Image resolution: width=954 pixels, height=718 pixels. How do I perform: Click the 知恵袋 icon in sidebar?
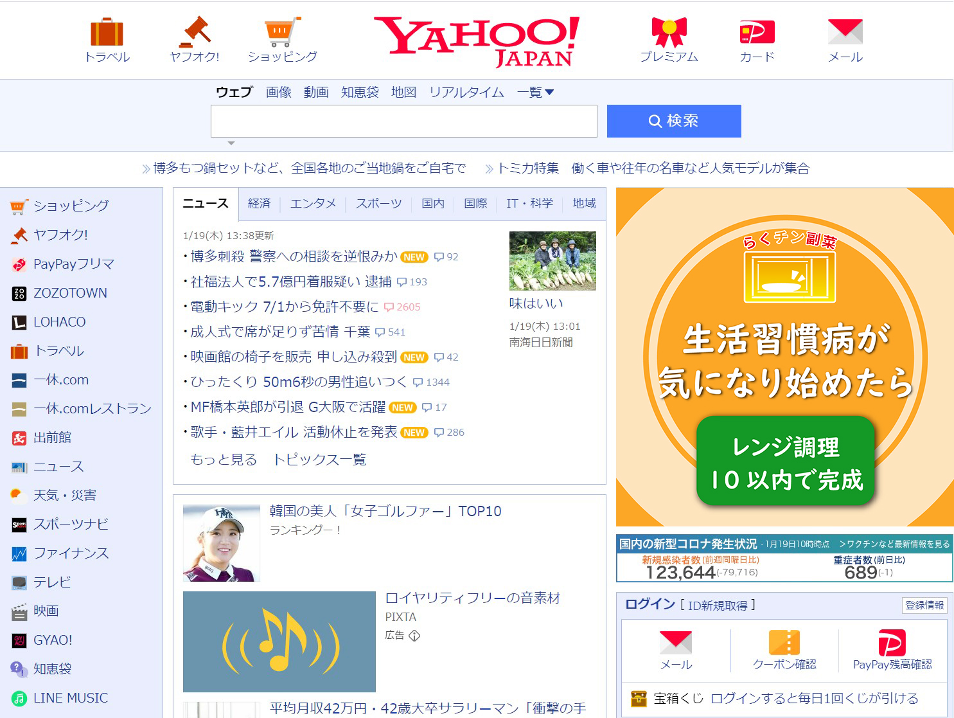tap(19, 669)
